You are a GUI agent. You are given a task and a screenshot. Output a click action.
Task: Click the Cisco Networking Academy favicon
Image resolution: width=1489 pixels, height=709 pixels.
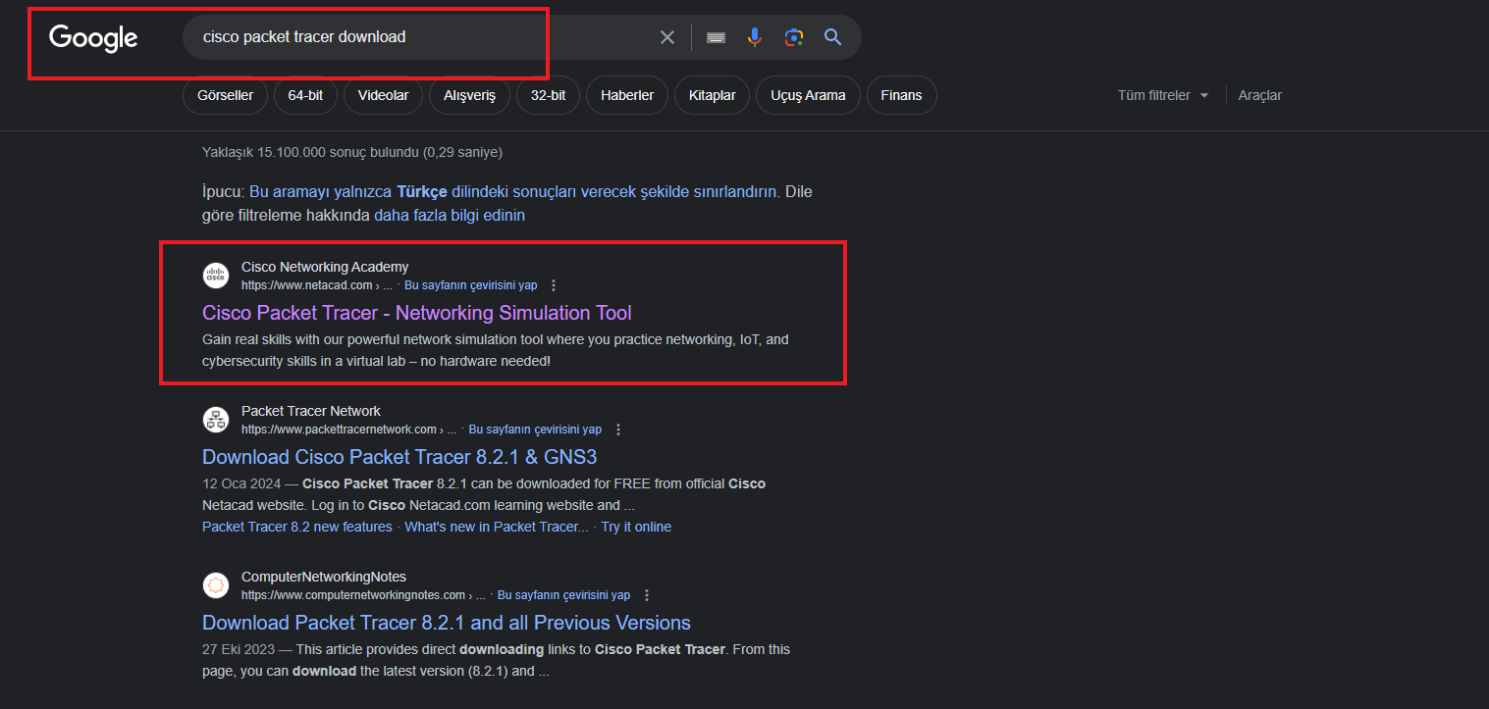click(216, 276)
